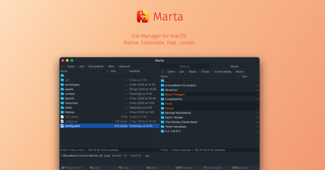Click iTunes Media in right breadcrumb

(x=223, y=72)
